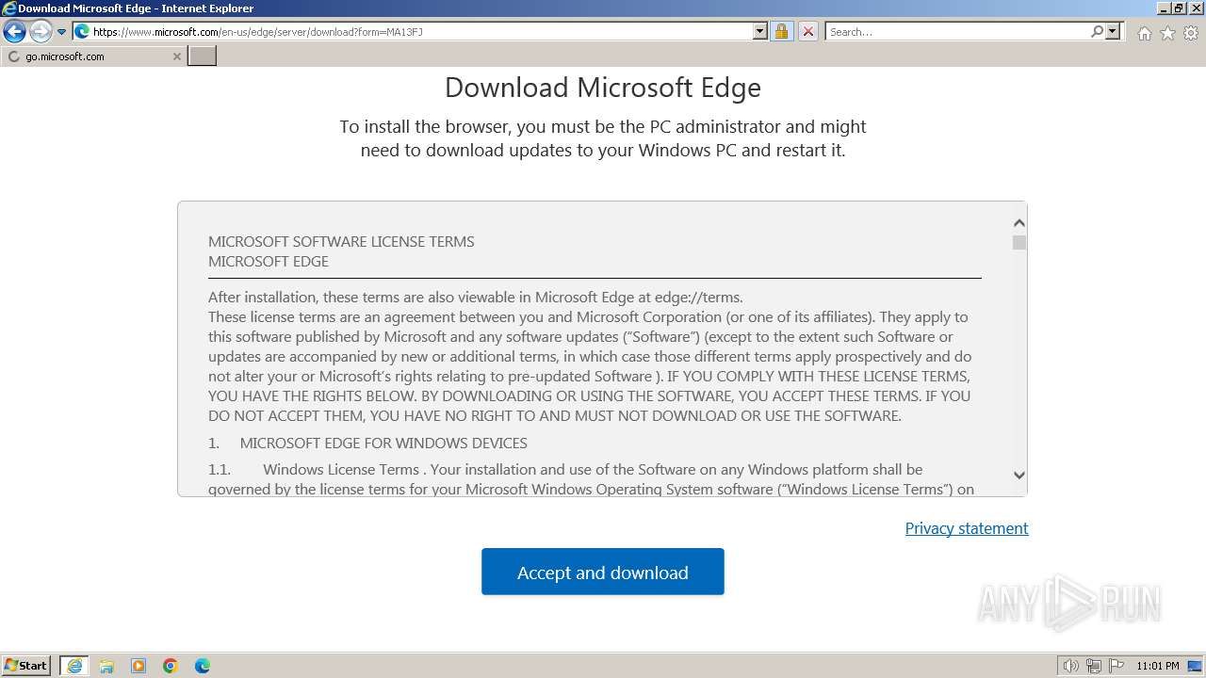The image size is (1206, 678).
Task: Stop page loading with the X button
Action: point(807,31)
